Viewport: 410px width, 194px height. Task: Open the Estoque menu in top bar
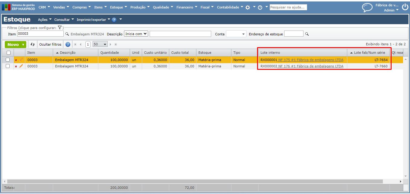(x=118, y=7)
